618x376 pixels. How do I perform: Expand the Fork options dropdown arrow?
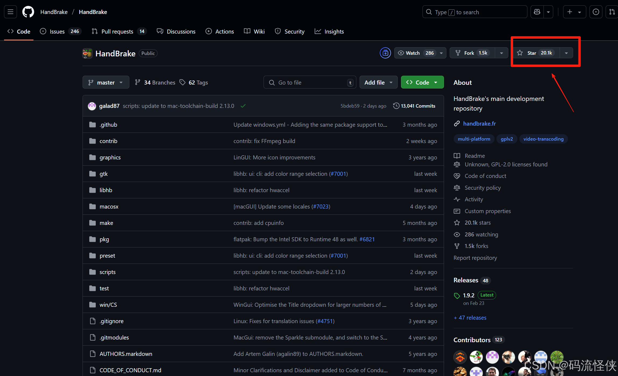click(x=502, y=53)
